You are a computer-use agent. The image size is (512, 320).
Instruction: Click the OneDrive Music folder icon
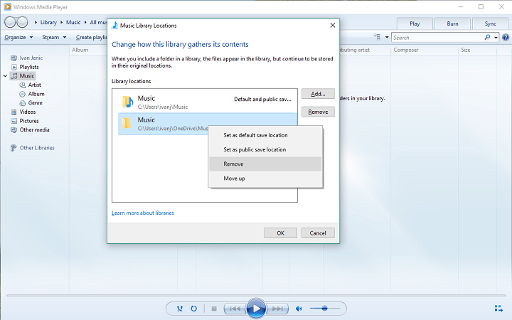click(x=127, y=124)
